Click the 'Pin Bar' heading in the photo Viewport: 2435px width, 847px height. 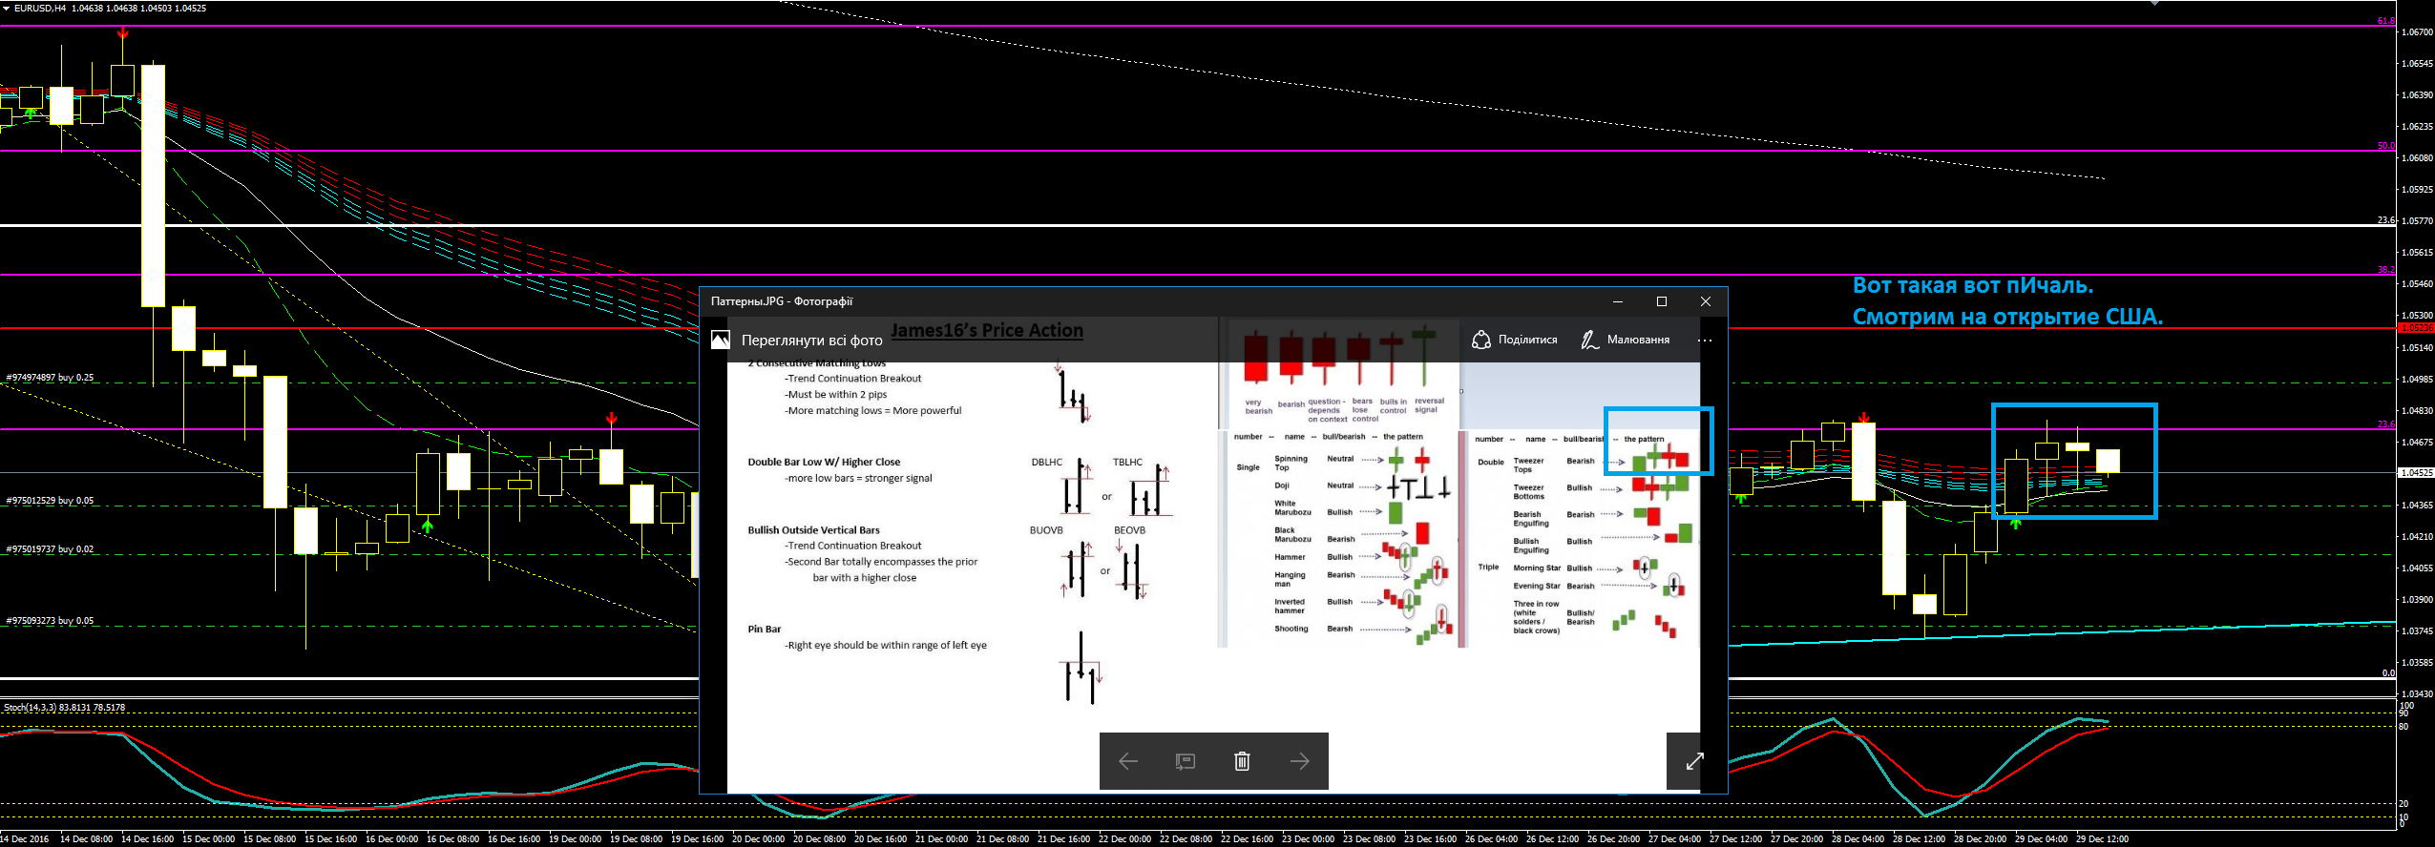(765, 629)
